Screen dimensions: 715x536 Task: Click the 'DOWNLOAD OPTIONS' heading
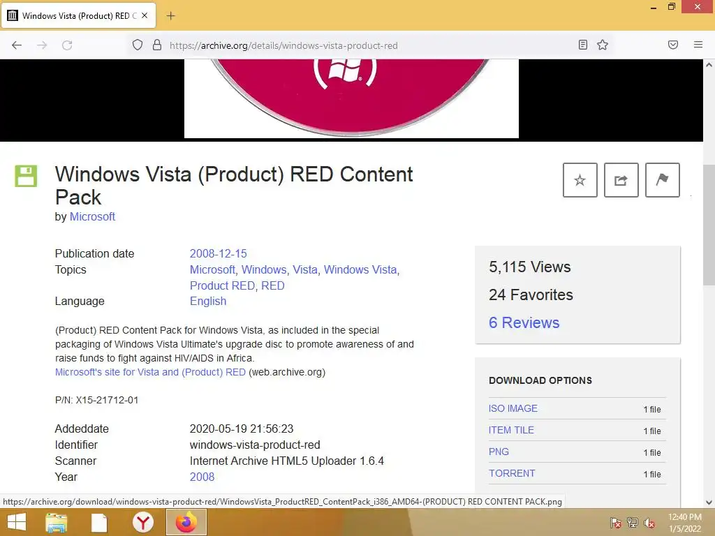(x=540, y=380)
